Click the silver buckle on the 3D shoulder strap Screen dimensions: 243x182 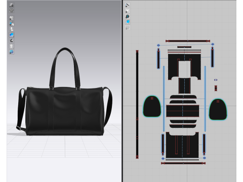19,128
